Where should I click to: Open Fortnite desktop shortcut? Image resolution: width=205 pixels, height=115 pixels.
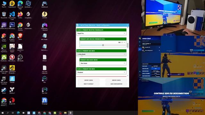coord(12,80)
